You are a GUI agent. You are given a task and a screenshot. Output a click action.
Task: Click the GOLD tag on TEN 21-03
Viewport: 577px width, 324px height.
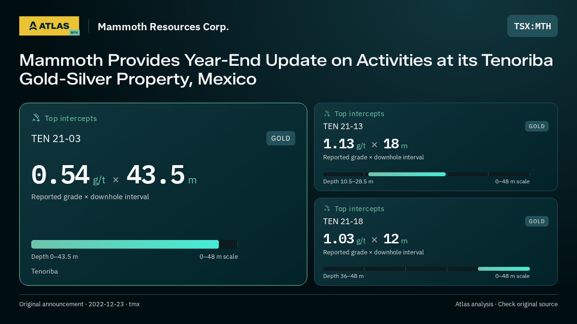pos(281,138)
